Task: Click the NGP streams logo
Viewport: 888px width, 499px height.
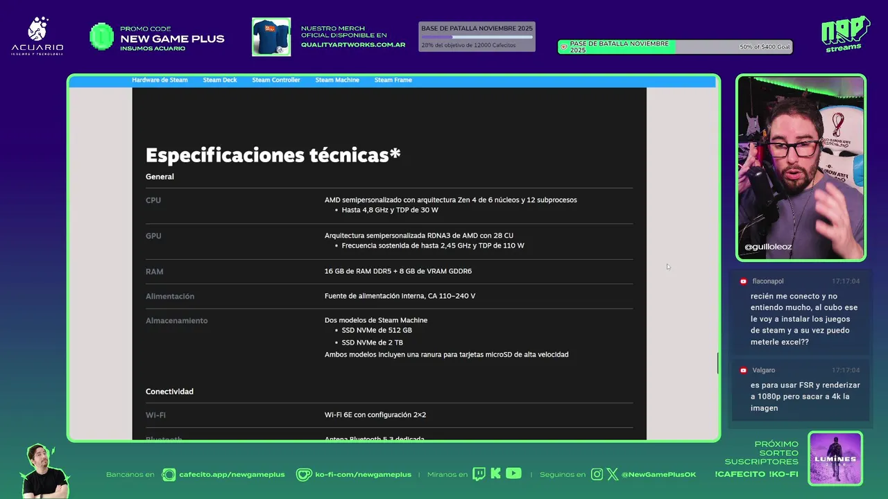Action: click(x=845, y=34)
